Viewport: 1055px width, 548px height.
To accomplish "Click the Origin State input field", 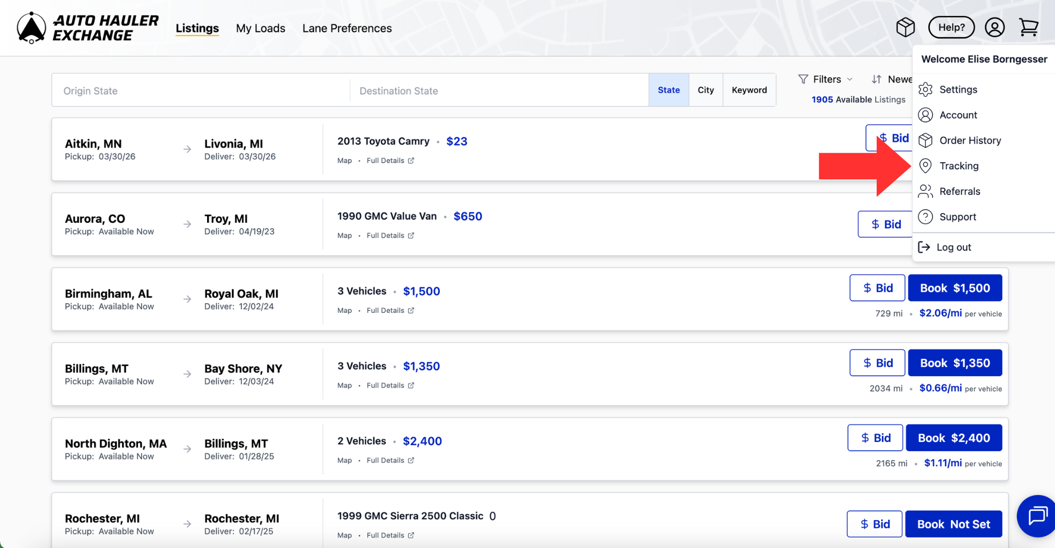I will pos(201,91).
